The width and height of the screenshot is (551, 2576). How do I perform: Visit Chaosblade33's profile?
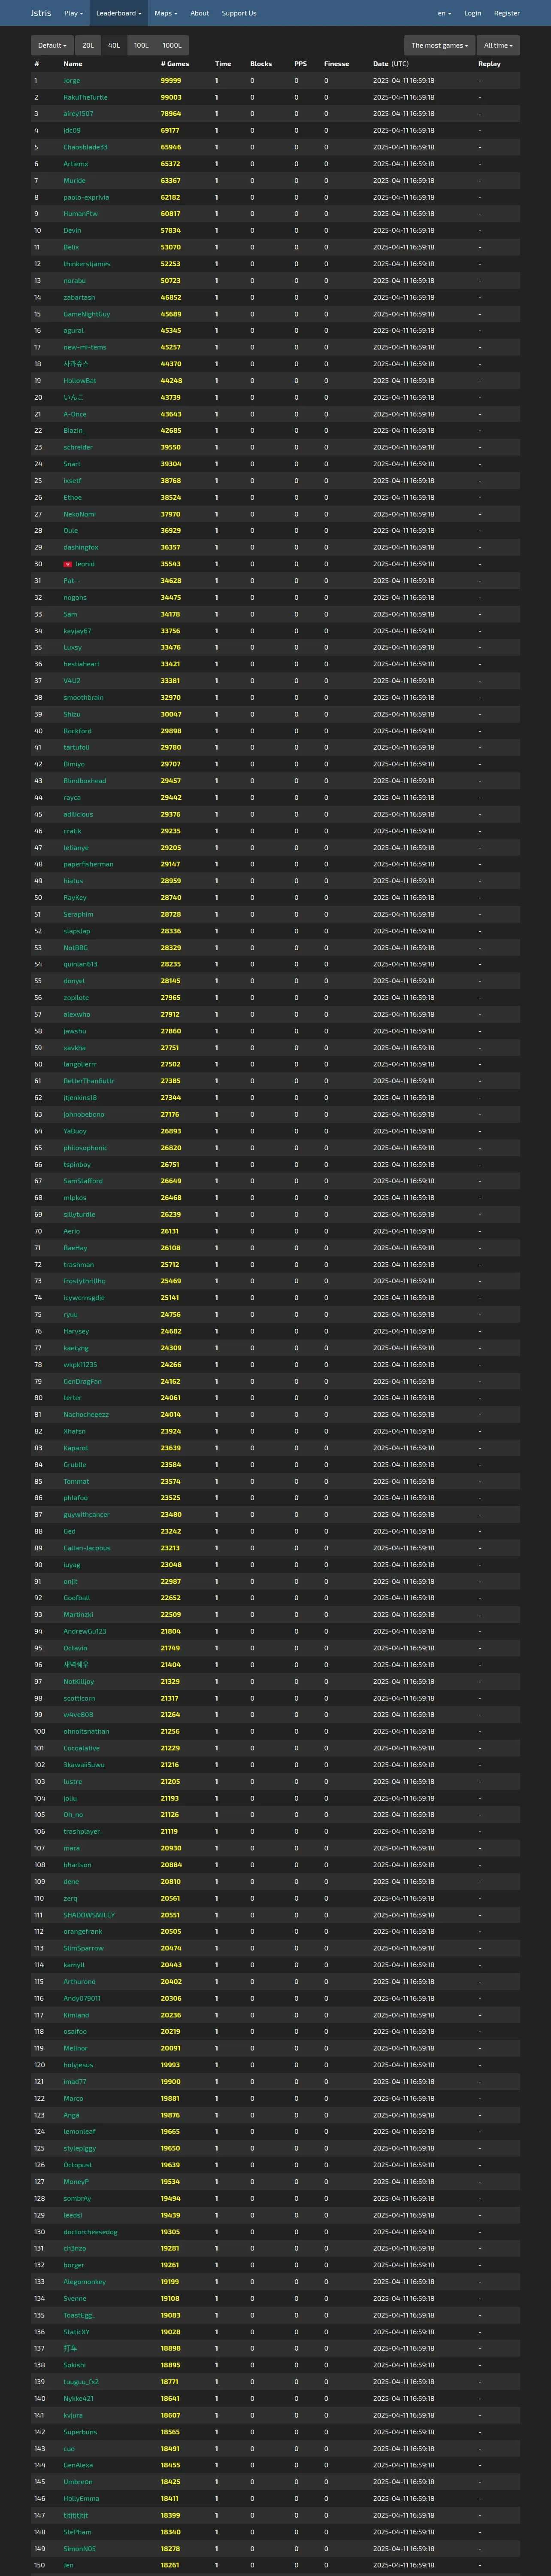point(85,147)
